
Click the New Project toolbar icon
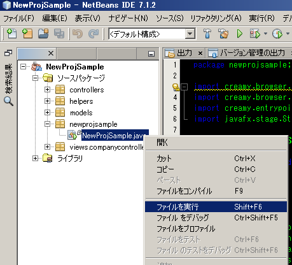click(x=27, y=34)
